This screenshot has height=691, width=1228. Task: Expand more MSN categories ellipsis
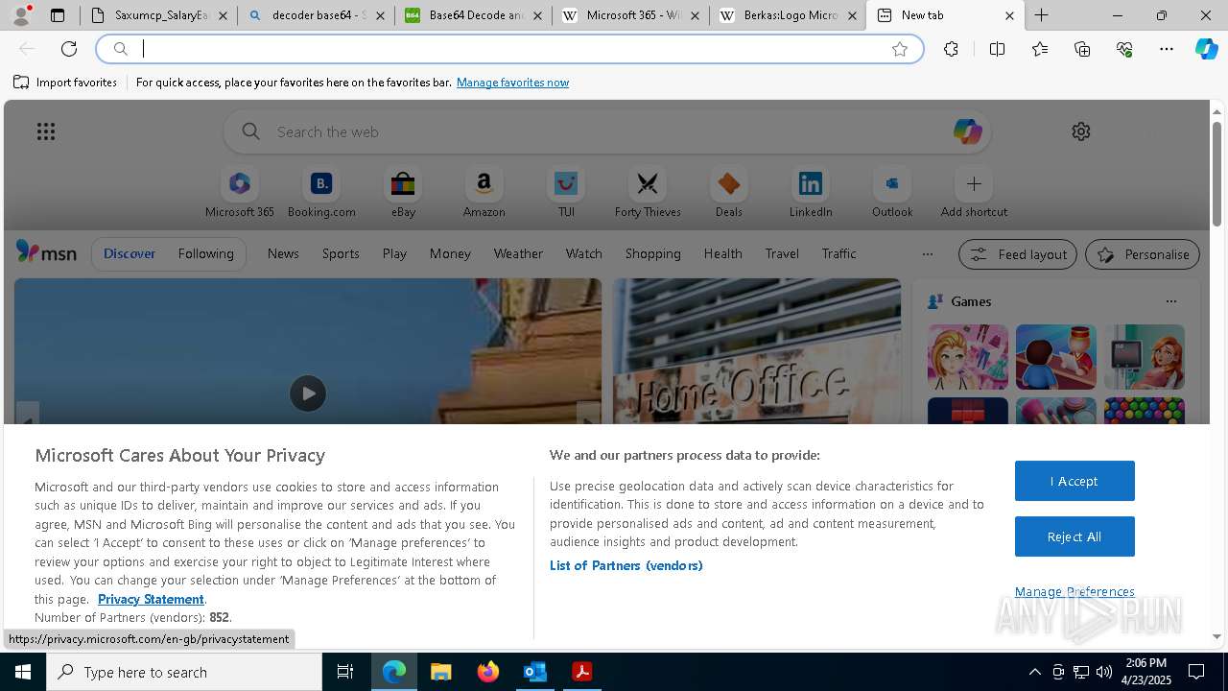coord(927,254)
